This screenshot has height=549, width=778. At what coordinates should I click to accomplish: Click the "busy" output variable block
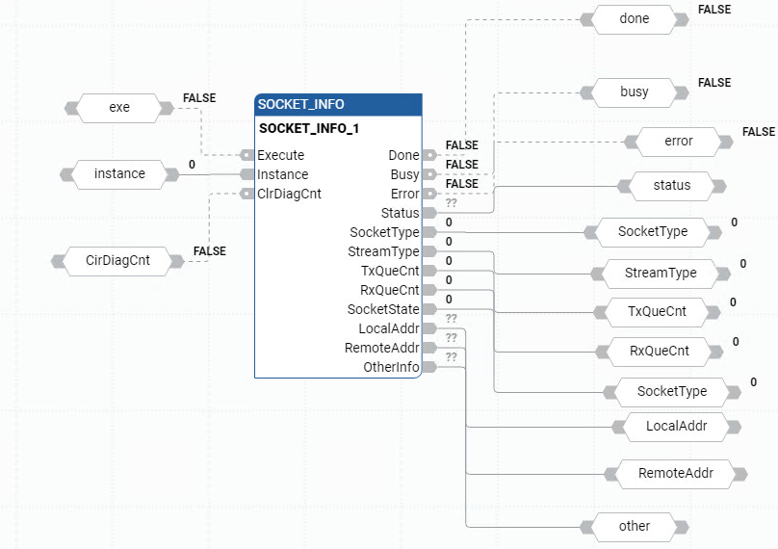(634, 92)
